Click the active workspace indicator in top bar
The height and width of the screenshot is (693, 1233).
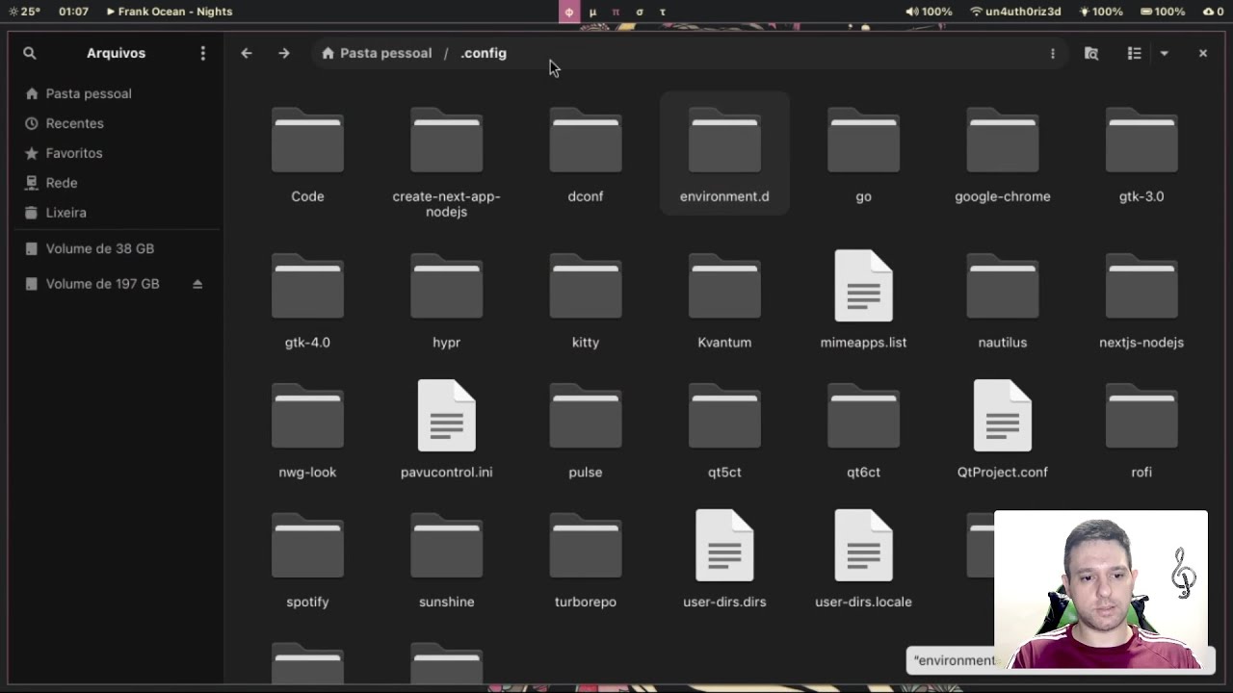pos(569,12)
